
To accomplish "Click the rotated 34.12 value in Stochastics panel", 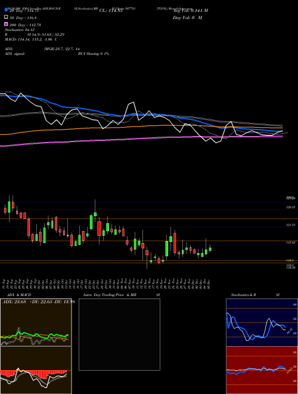I will (289, 331).
